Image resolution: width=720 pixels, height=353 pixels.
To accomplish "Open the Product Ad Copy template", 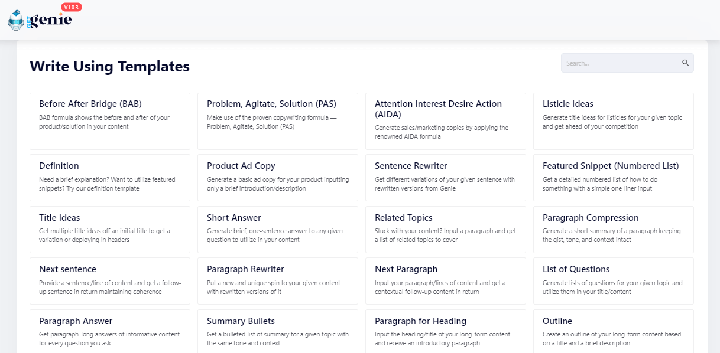I will (x=278, y=178).
